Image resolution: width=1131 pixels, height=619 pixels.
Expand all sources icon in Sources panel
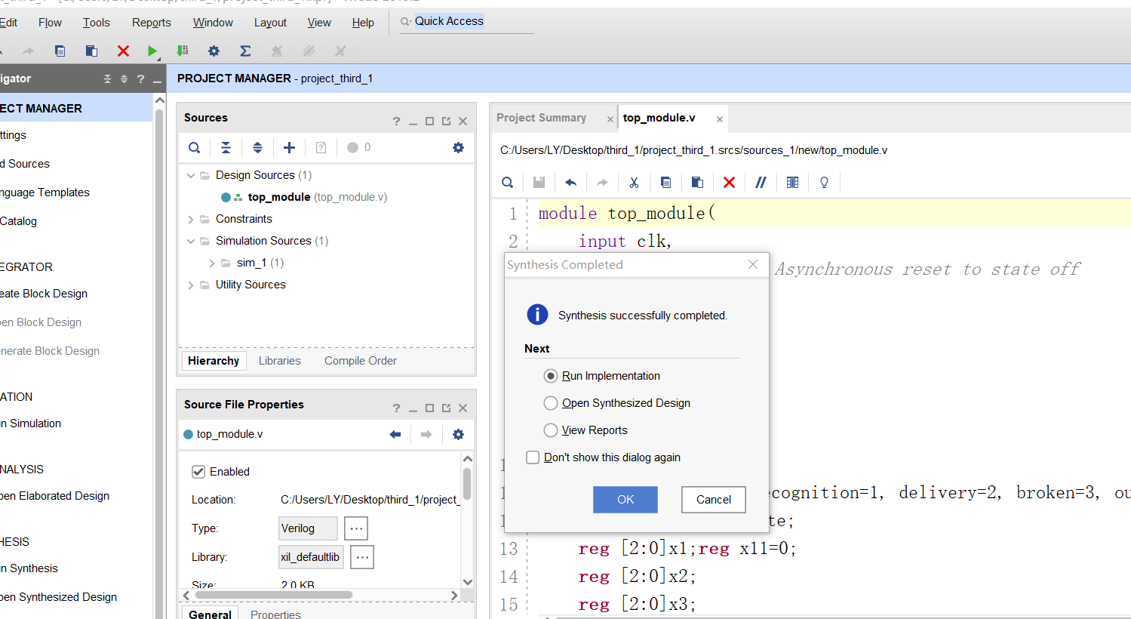click(x=257, y=148)
